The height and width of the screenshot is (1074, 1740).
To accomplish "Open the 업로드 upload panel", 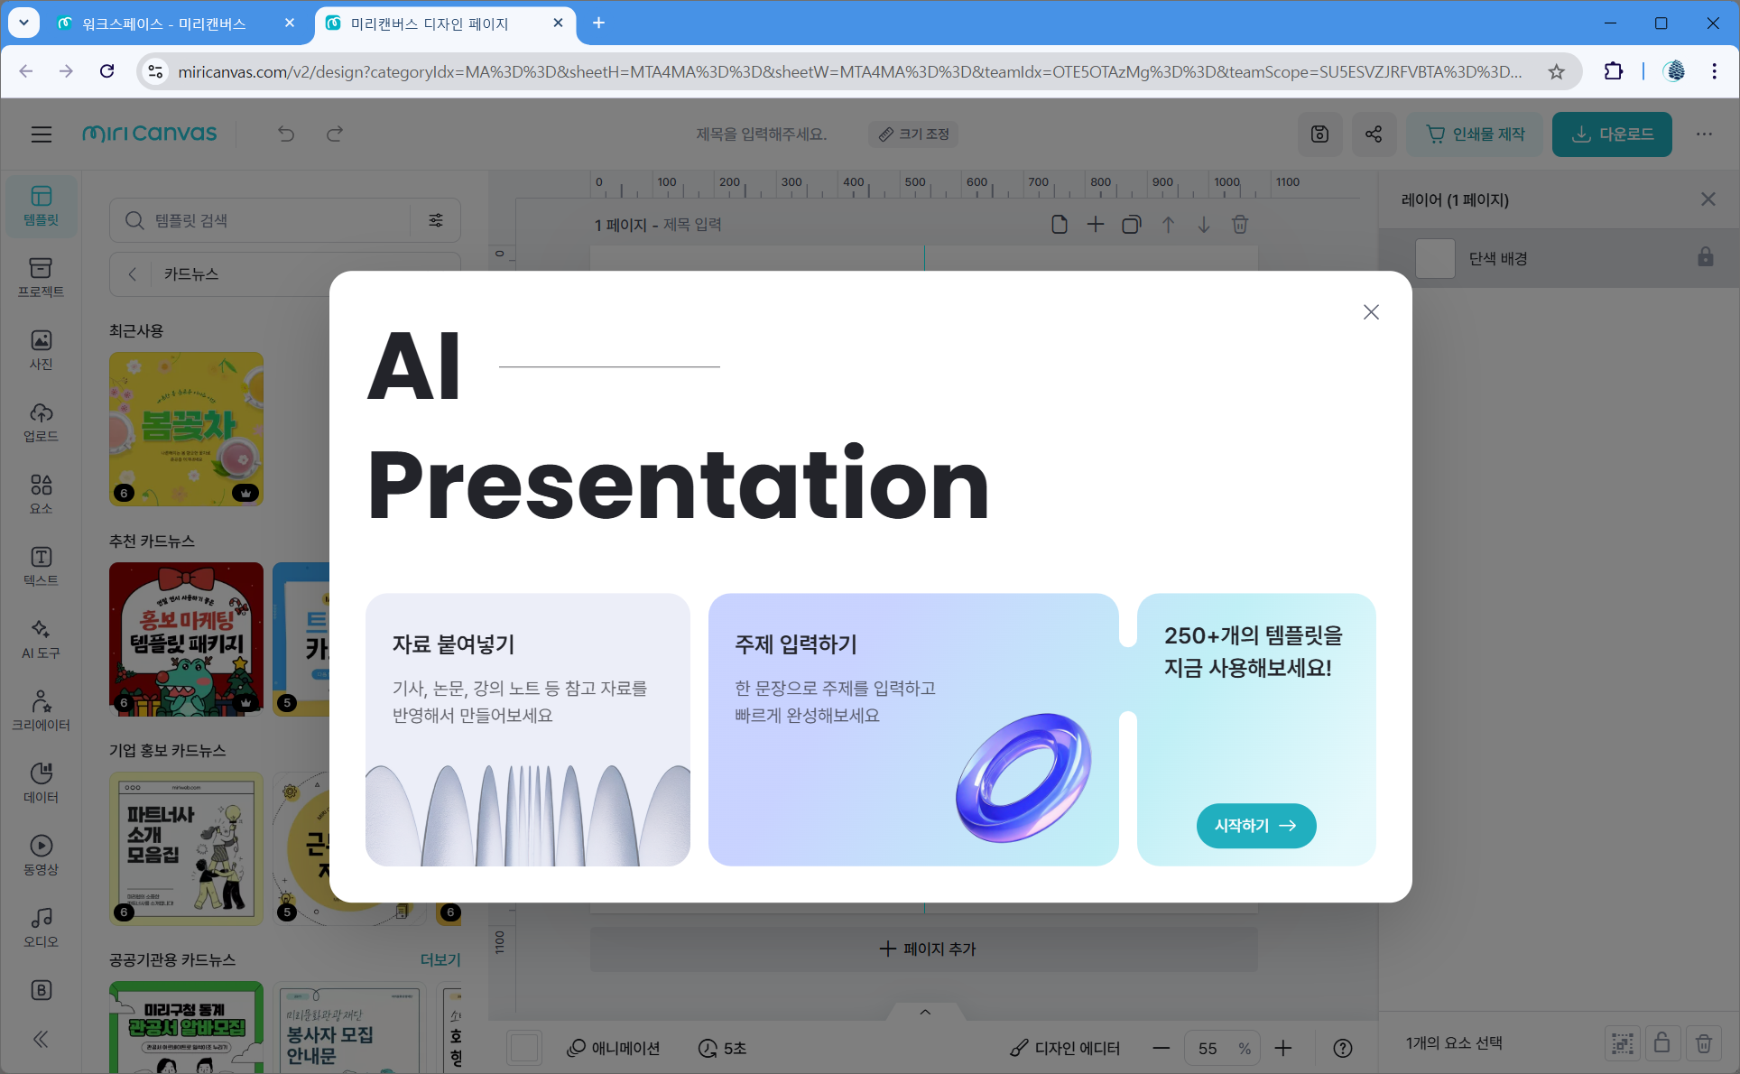I will click(x=41, y=421).
